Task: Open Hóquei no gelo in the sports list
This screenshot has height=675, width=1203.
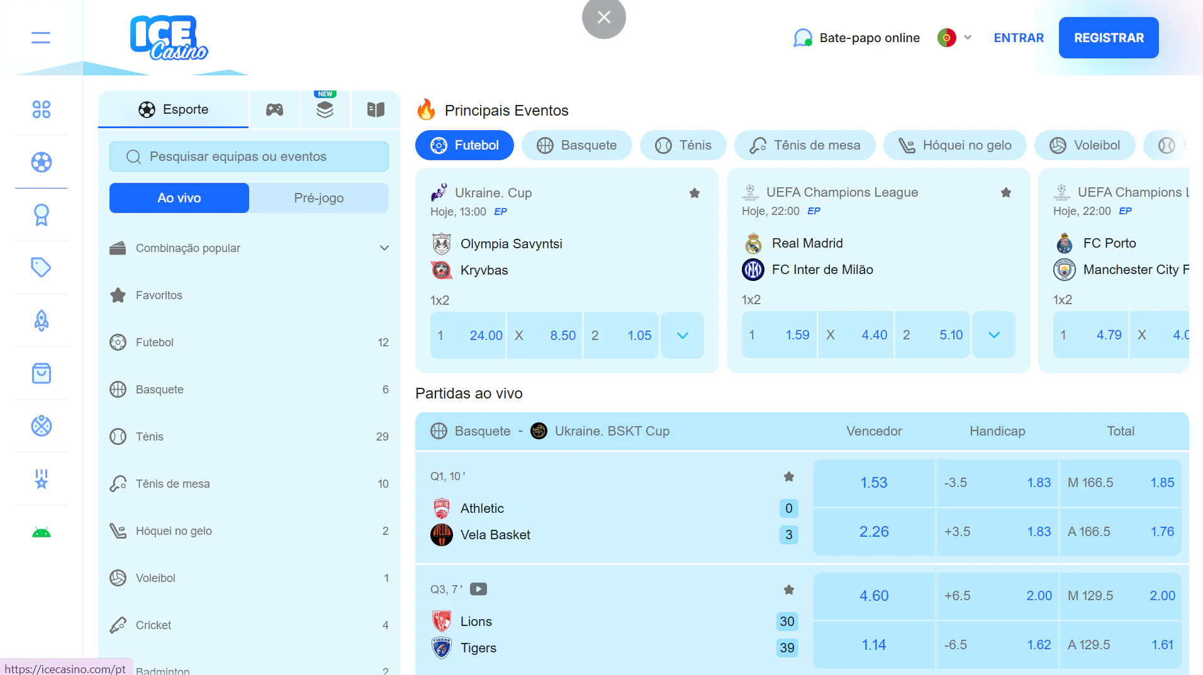Action: (249, 531)
